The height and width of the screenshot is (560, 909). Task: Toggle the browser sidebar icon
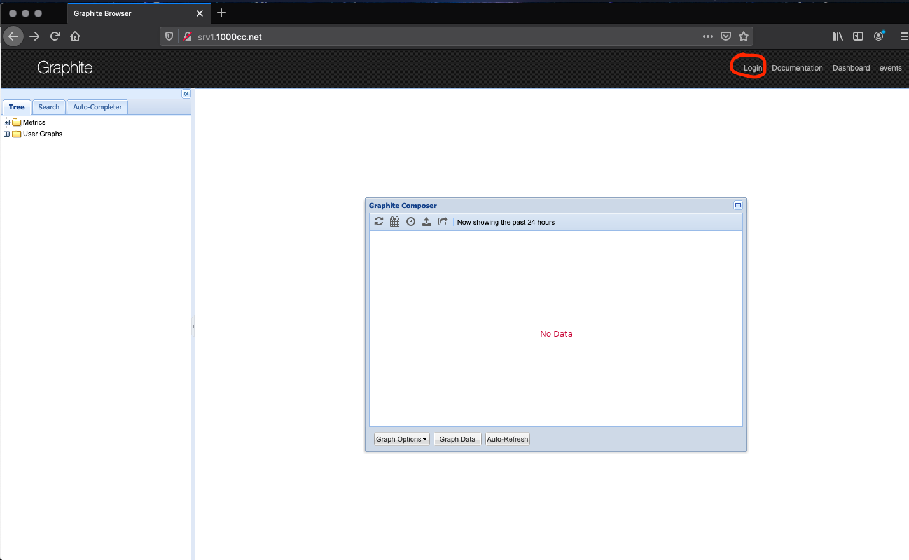[x=858, y=36]
